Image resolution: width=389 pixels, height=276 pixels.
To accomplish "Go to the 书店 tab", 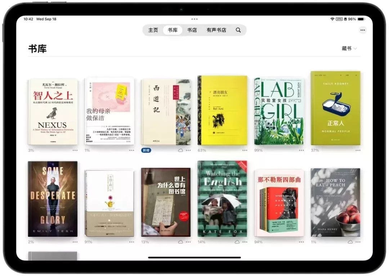I will pyautogui.click(x=192, y=30).
